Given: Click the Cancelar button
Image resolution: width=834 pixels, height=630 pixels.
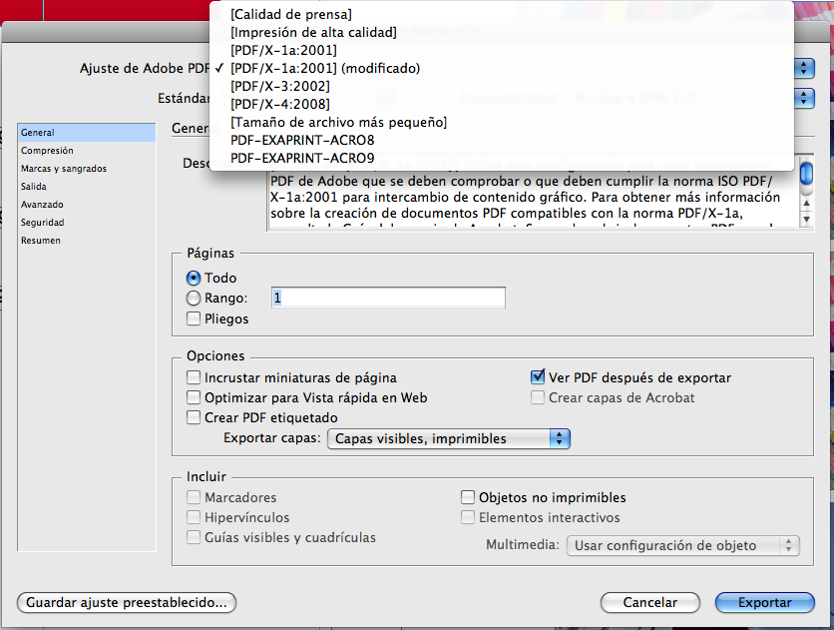Looking at the screenshot, I should pyautogui.click(x=650, y=603).
